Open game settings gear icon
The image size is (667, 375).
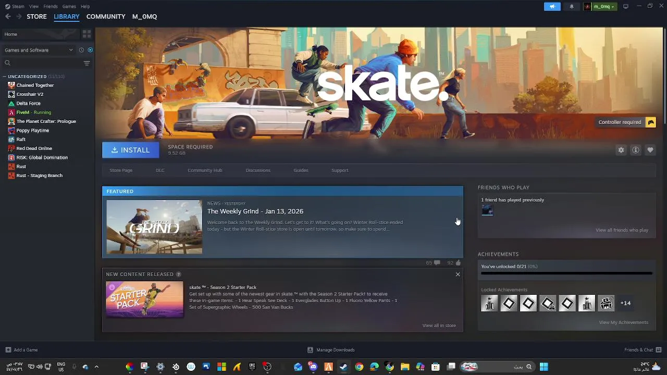[x=621, y=150]
